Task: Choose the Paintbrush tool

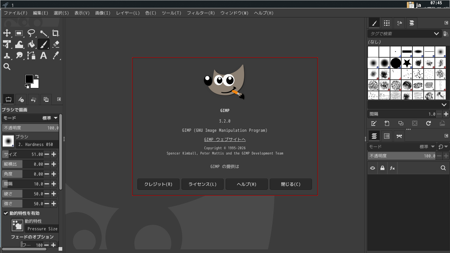Action: pyautogui.click(x=44, y=44)
